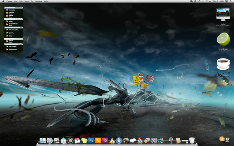
Task: Launch Illustrator from the dock
Action: (x=98, y=141)
